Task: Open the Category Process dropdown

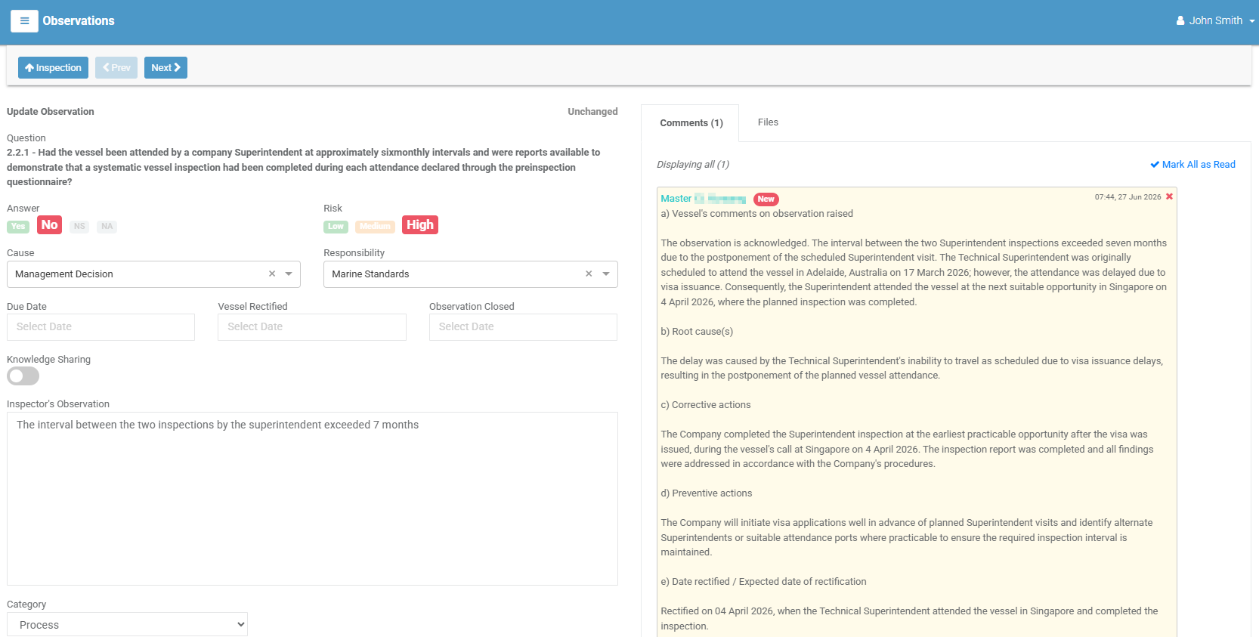Action: [x=127, y=624]
